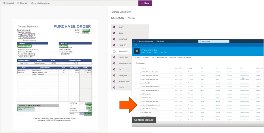The image size is (264, 133).
Task: Click the AI Builder command
Action: pos(187,58)
